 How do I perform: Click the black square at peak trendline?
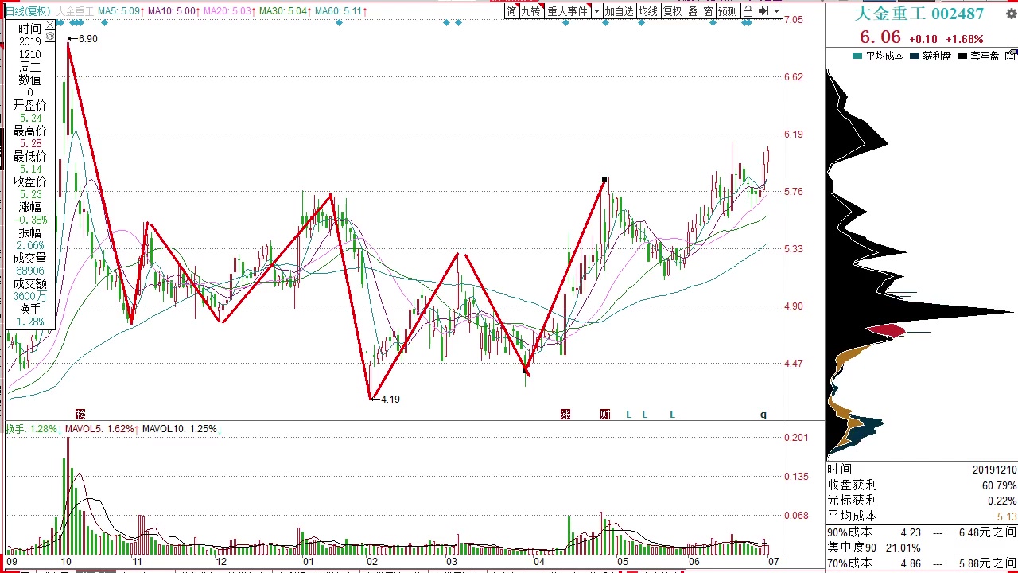point(605,181)
